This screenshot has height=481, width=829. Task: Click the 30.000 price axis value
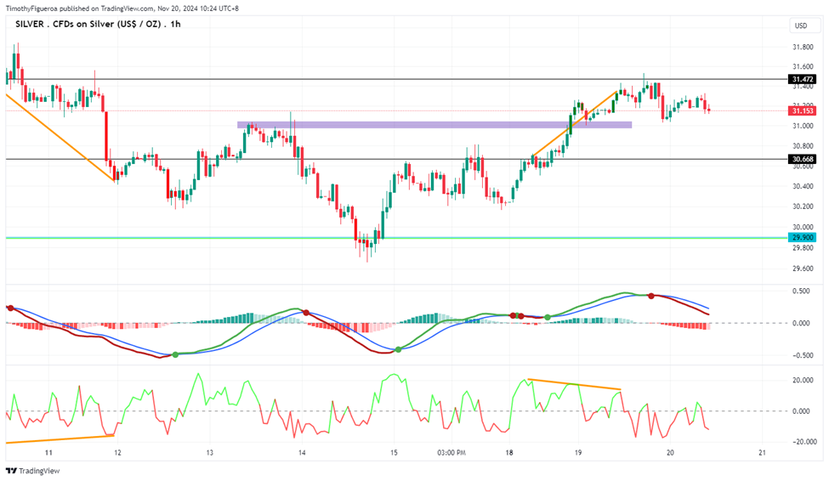click(803, 227)
